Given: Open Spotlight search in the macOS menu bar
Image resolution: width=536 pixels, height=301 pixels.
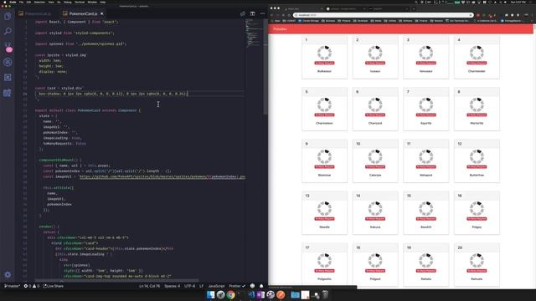Looking at the screenshot, I should (x=415, y=2).
